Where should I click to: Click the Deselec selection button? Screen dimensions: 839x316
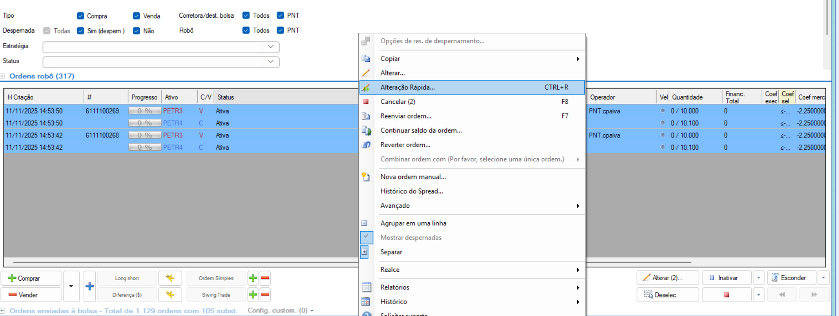[x=667, y=295]
